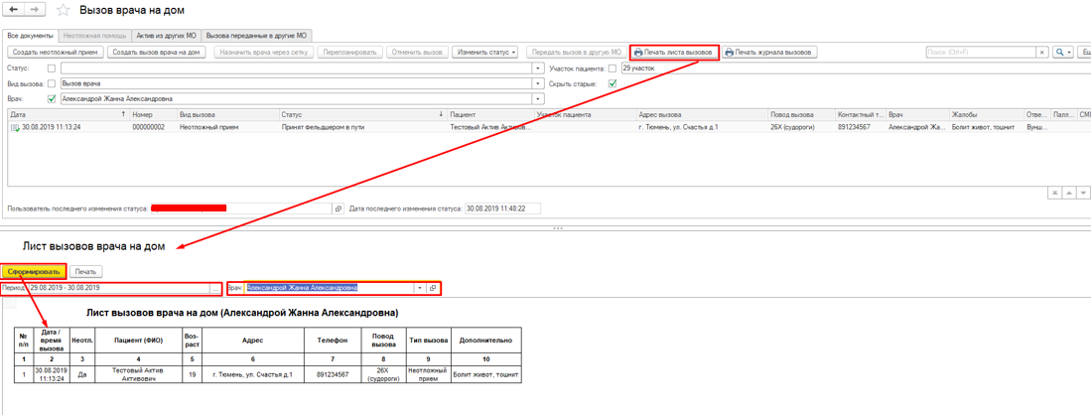Open the Врач field link icon in report

click(433, 288)
